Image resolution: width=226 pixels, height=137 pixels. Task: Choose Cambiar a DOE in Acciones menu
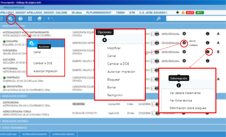(43, 63)
